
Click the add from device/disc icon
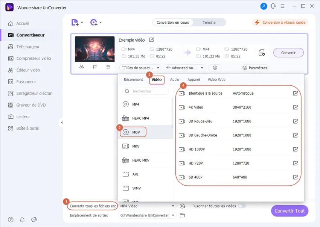(x=94, y=23)
